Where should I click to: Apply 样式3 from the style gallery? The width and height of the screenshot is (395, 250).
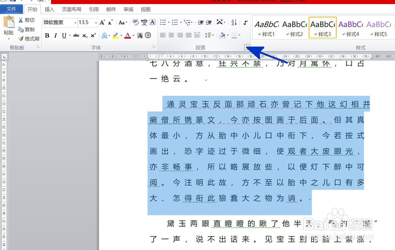point(322,27)
